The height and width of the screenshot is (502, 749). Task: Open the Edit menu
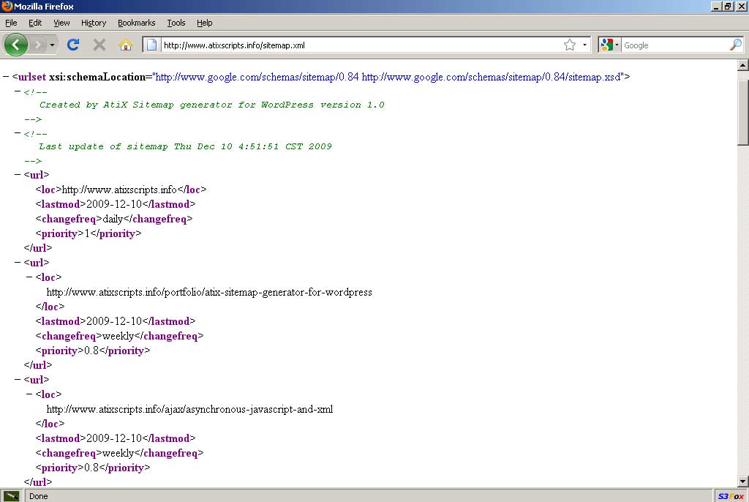[x=35, y=23]
